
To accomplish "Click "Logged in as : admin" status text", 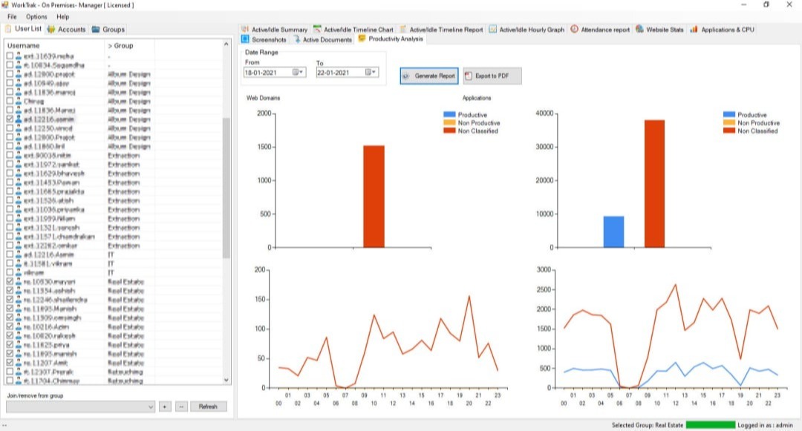I will 765,425.
